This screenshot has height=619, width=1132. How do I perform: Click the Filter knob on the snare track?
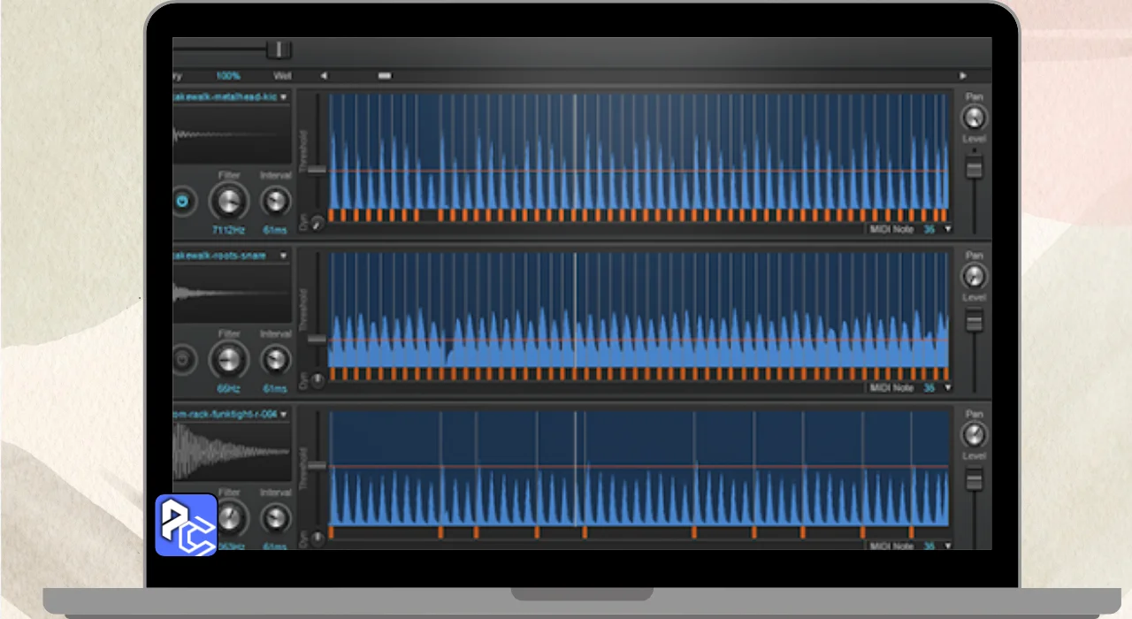click(x=228, y=361)
